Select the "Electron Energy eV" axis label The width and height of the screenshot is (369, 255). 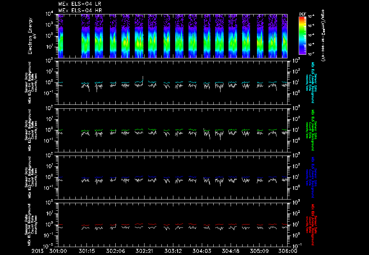click(x=31, y=36)
